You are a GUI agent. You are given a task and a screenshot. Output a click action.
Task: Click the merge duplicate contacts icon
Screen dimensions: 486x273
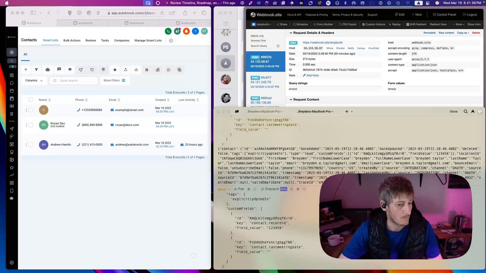pos(180,70)
